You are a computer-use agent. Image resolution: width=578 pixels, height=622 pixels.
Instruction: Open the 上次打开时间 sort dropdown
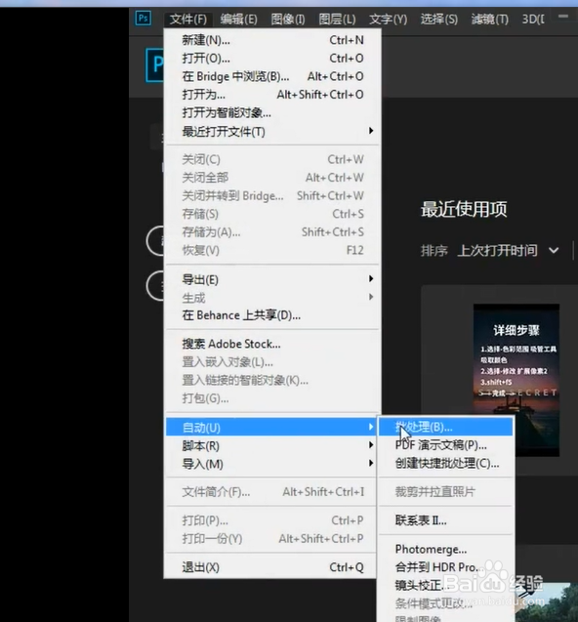[x=509, y=251]
